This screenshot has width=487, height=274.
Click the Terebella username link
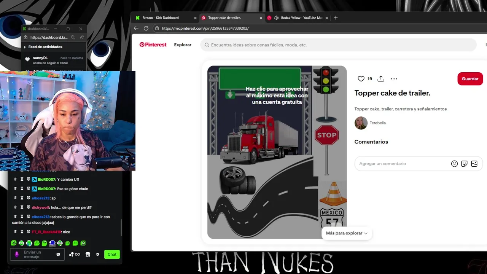[378, 123]
